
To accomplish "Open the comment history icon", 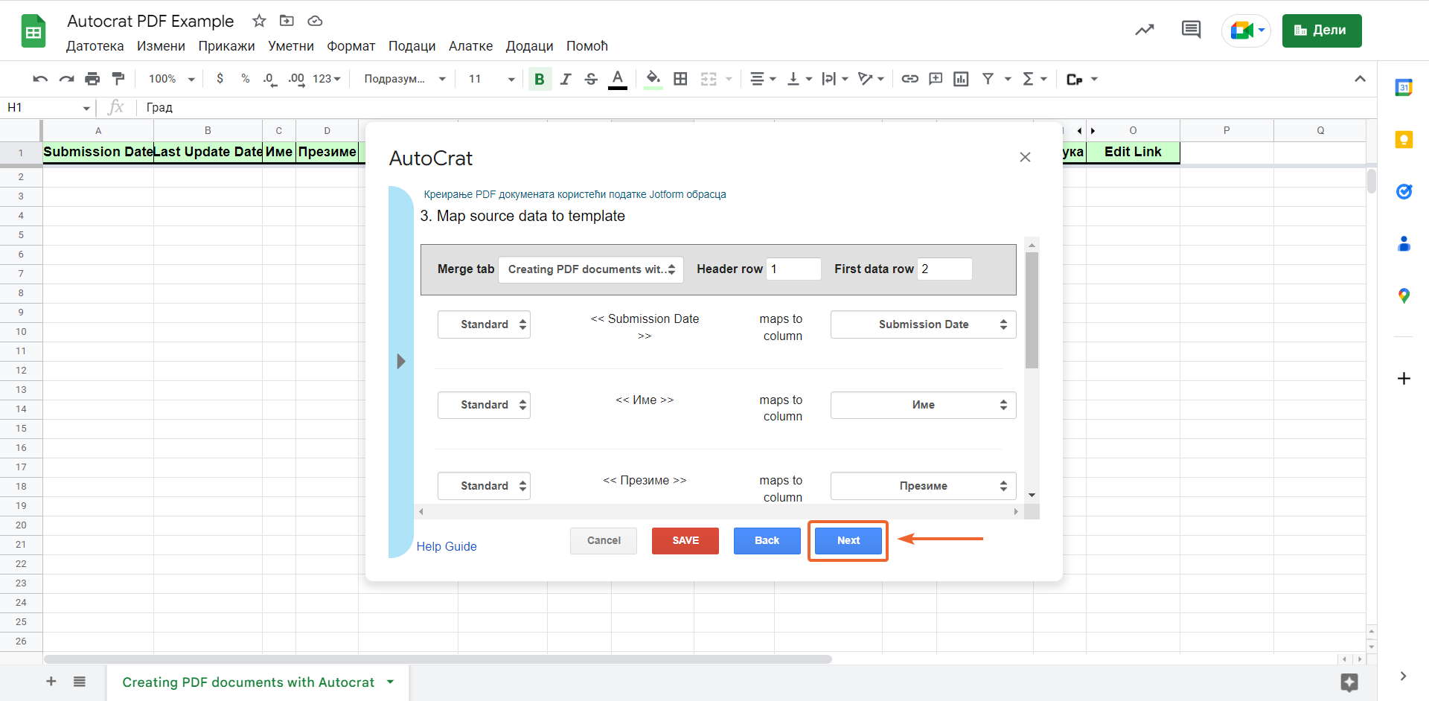I will (x=1191, y=31).
